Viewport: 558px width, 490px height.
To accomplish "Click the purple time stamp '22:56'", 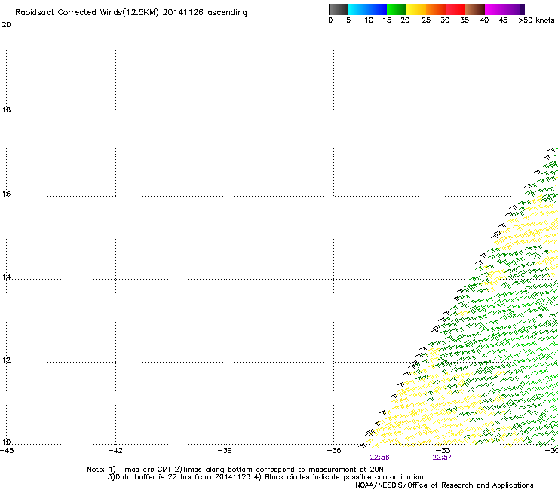I will [379, 458].
